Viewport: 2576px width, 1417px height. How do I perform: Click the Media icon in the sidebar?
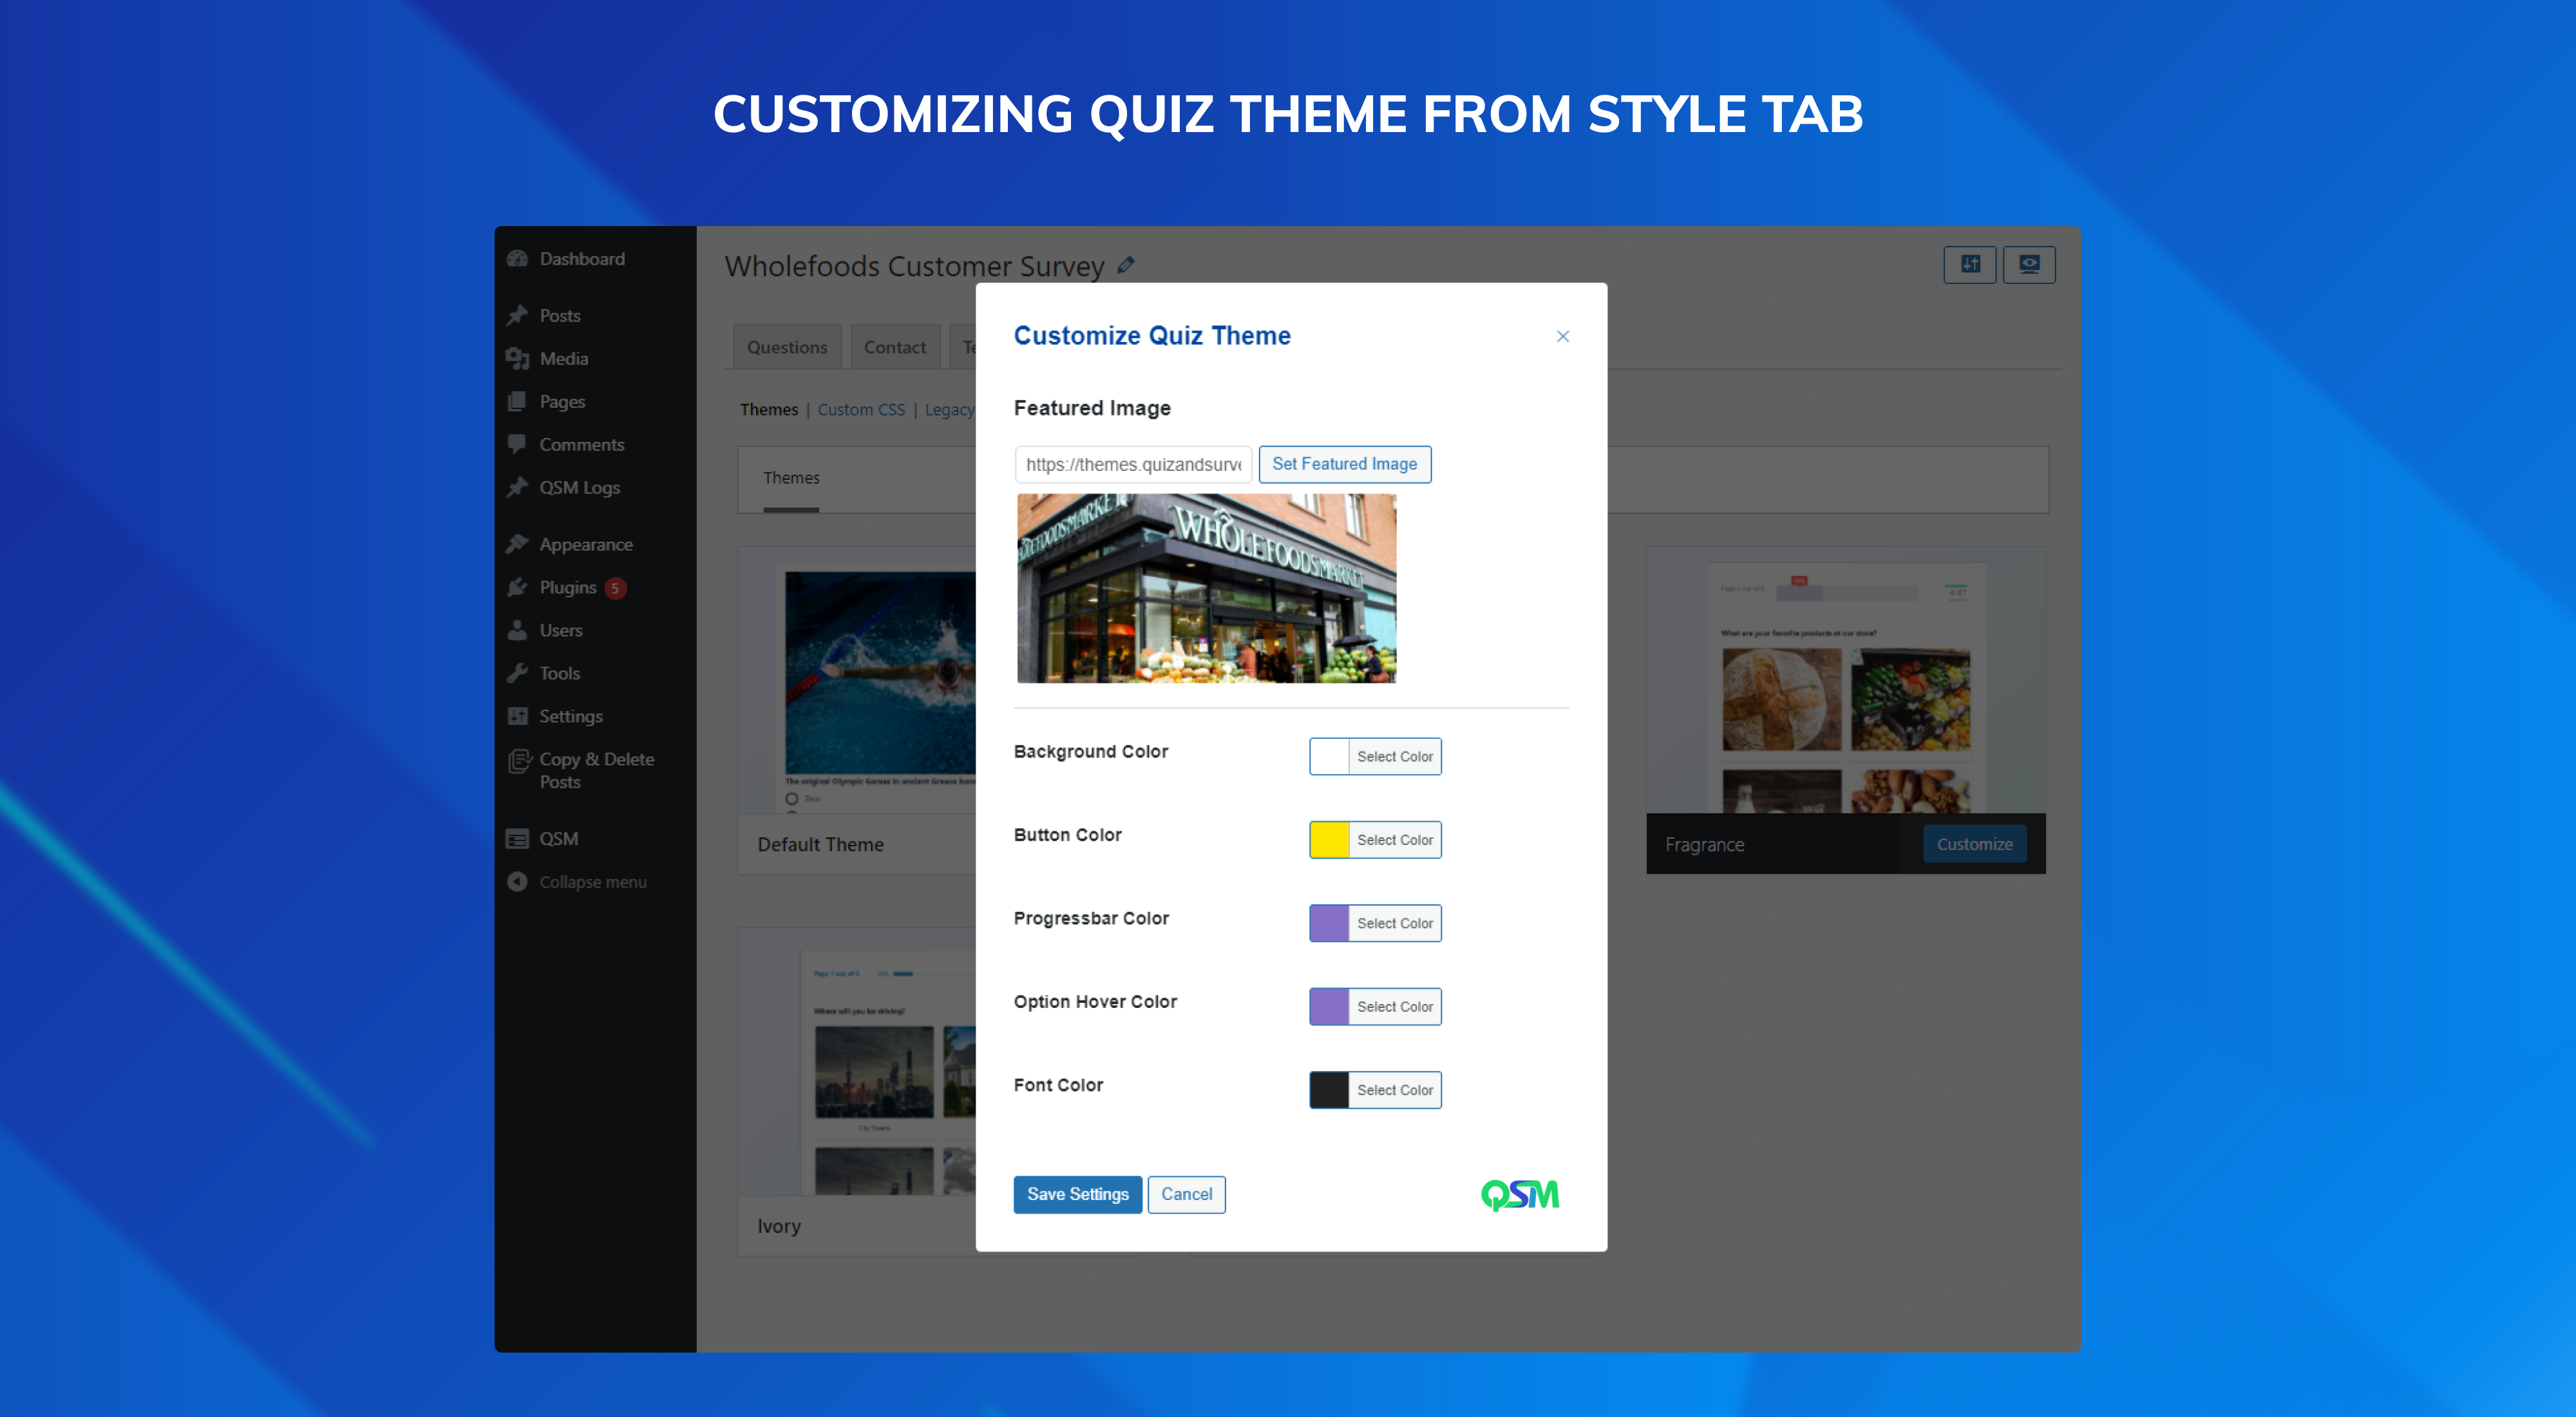[x=517, y=359]
